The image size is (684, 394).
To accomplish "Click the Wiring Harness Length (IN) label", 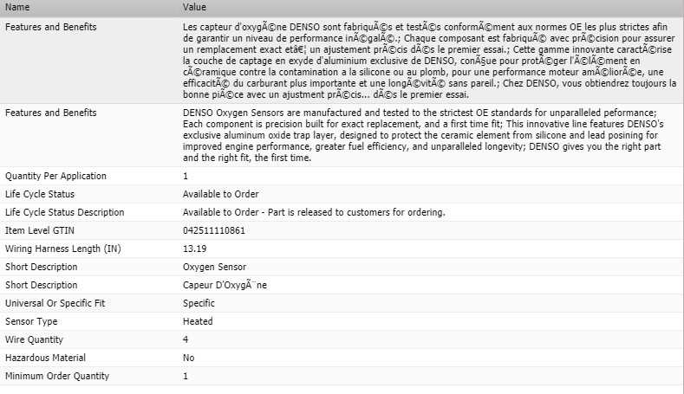I will (63, 249).
